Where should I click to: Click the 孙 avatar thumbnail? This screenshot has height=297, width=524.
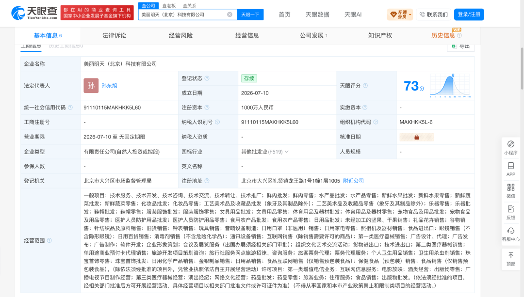[x=91, y=86]
